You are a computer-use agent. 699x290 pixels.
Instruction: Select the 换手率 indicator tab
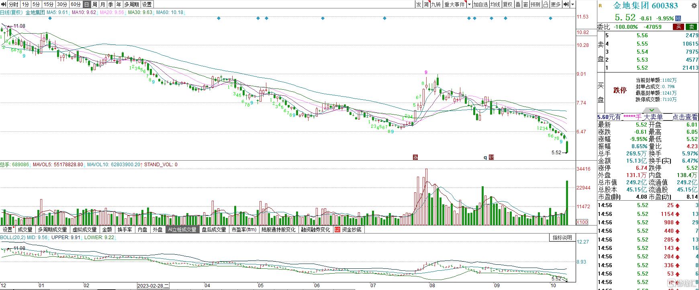[125, 230]
